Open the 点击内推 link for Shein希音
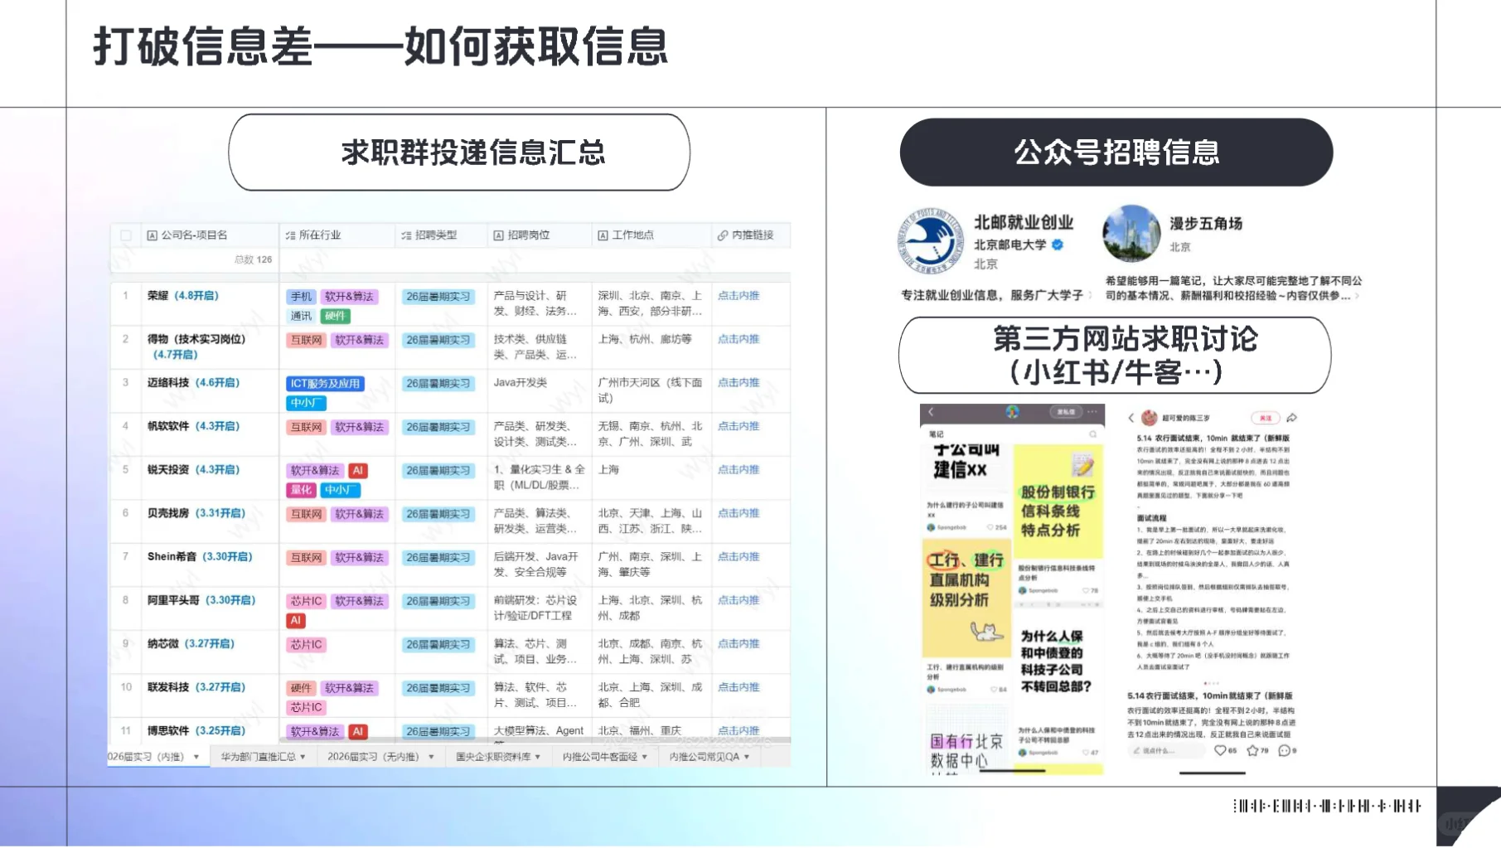This screenshot has height=848, width=1501. click(x=738, y=556)
